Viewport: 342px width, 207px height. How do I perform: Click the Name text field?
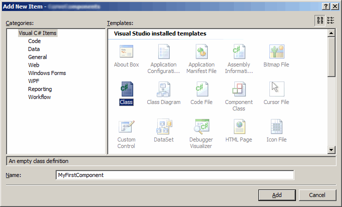175,175
